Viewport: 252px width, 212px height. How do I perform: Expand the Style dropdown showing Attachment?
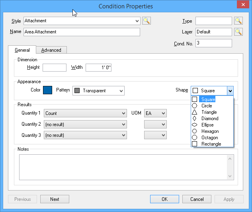pyautogui.click(x=82, y=21)
